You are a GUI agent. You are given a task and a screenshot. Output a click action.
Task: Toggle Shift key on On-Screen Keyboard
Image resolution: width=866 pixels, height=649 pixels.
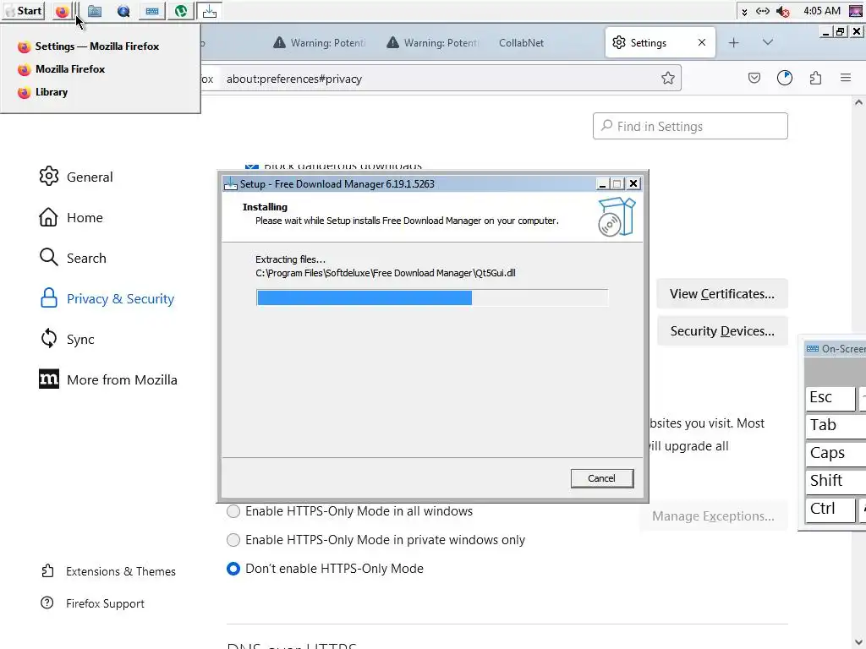pos(836,481)
